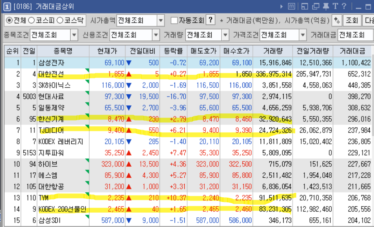
Task: Click 116,500 ask price of SK하이닉스
Action: tap(208, 85)
